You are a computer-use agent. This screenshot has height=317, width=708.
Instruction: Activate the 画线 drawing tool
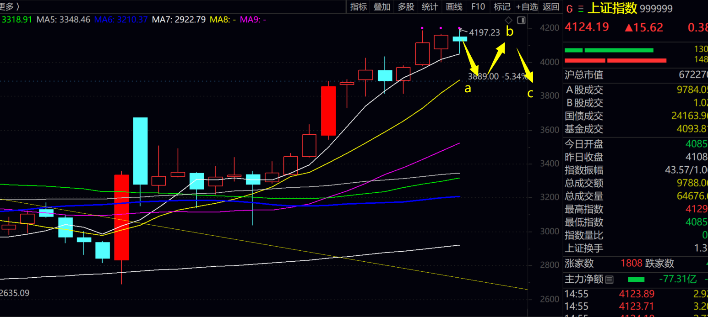tap(454, 6)
